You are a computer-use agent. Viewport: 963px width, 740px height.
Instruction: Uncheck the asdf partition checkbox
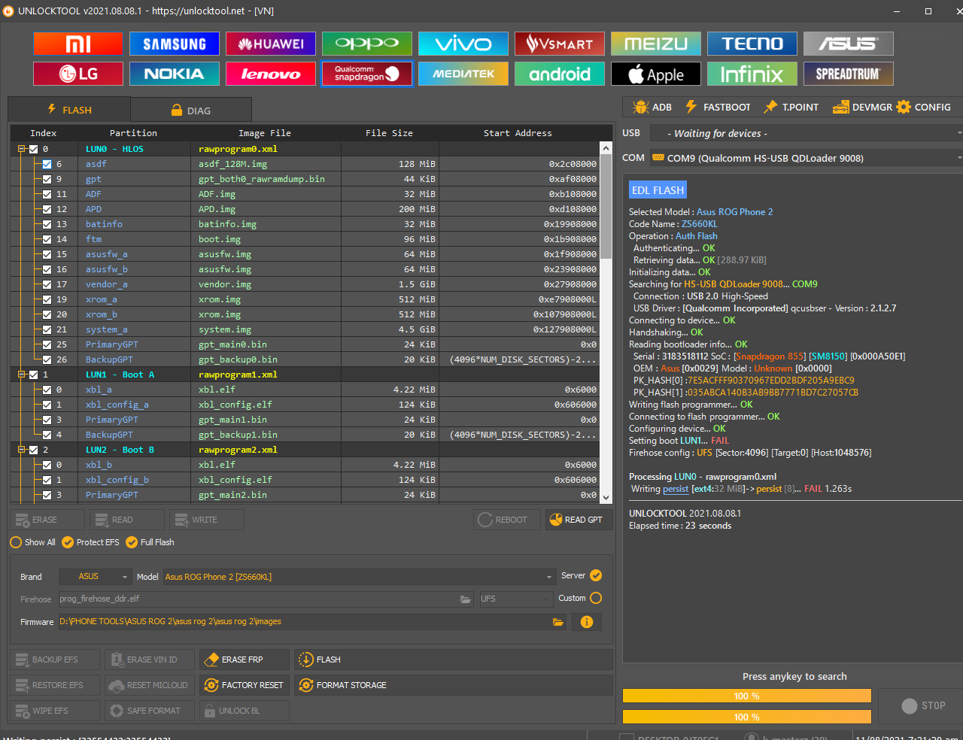point(47,164)
